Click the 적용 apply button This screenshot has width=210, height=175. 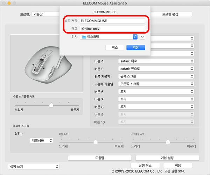coord(178,166)
